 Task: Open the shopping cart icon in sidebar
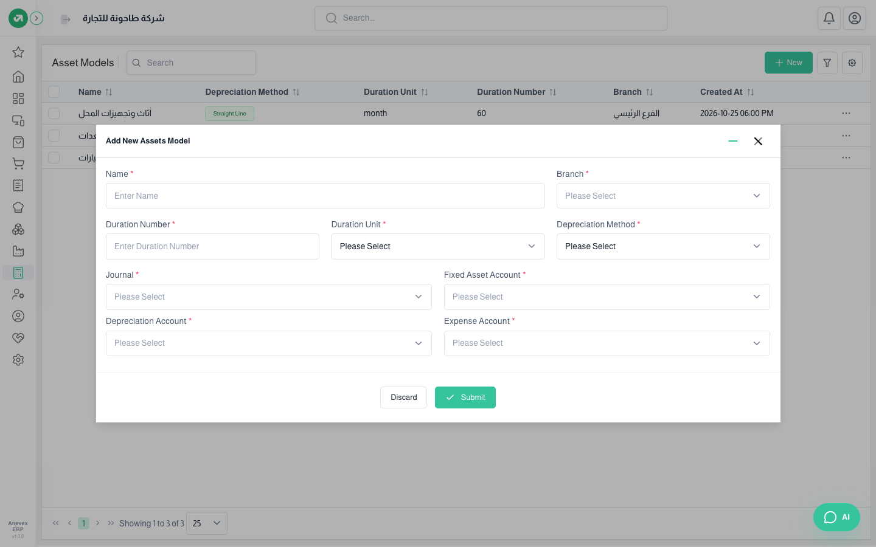point(18,163)
